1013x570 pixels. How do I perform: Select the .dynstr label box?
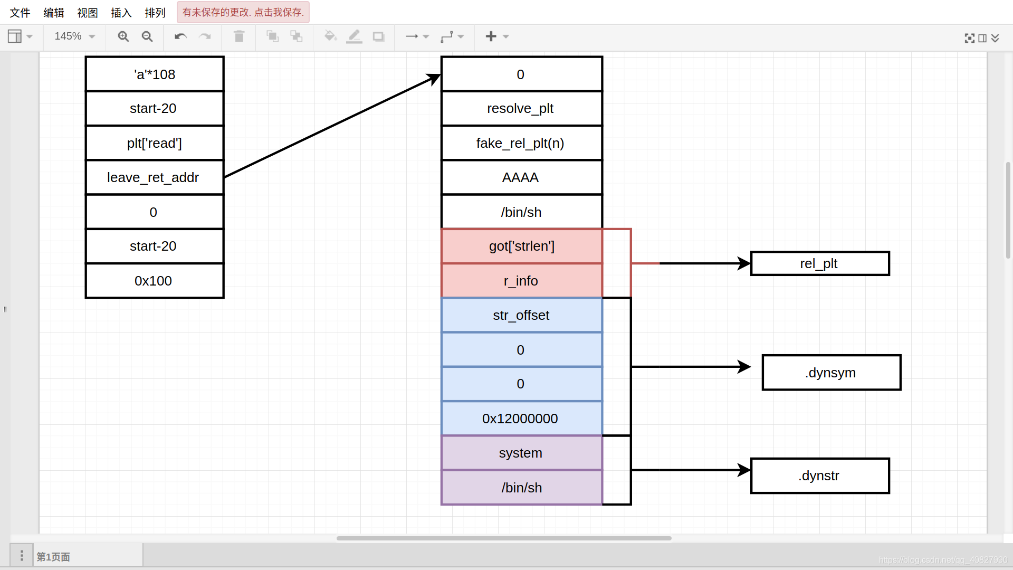coord(820,476)
